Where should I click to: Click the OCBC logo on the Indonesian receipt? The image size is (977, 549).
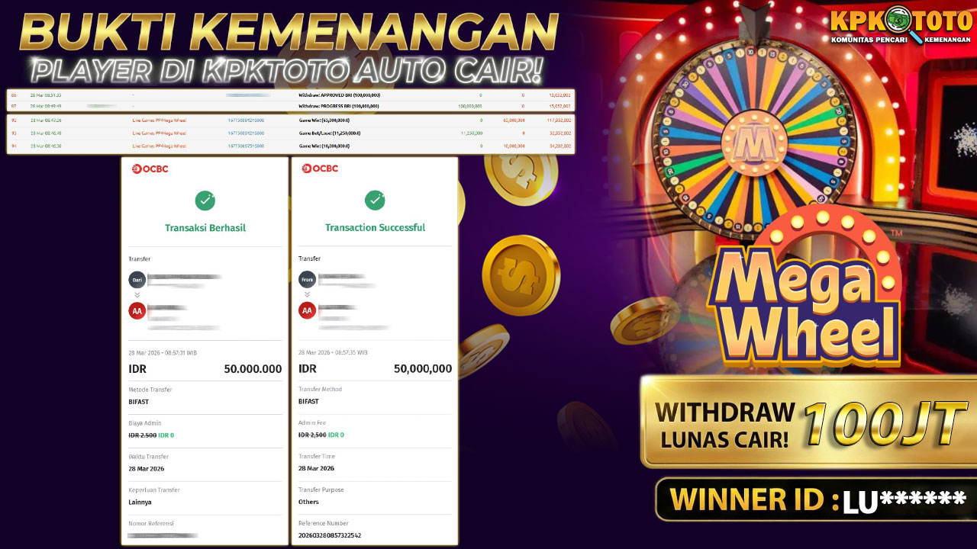coord(150,169)
